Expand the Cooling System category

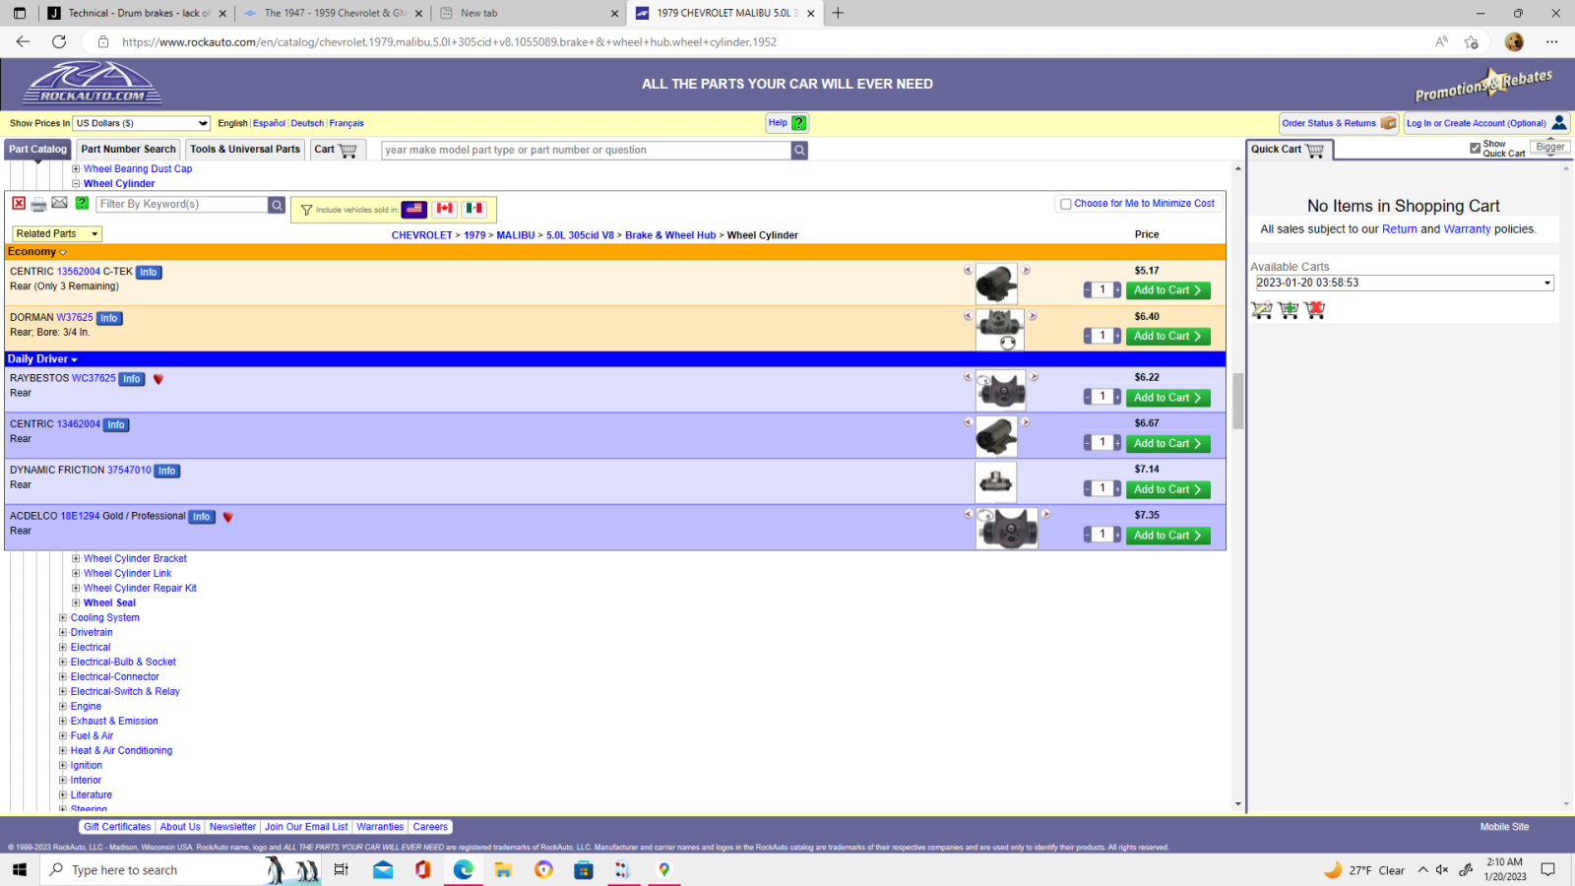[63, 618]
